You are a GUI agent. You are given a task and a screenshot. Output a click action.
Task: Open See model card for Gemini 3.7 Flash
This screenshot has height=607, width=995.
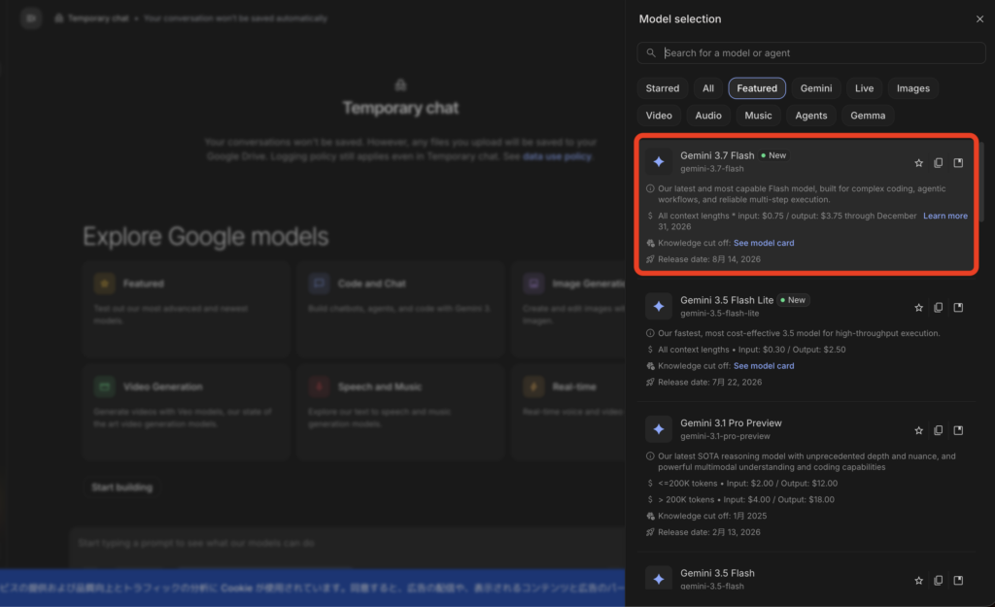(x=764, y=244)
